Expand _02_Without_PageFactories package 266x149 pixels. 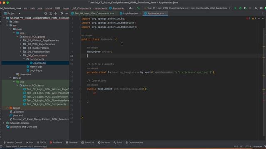click(x=21, y=41)
